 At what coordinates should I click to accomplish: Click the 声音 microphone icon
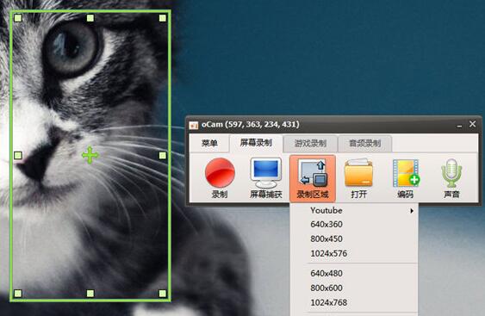[x=451, y=178]
